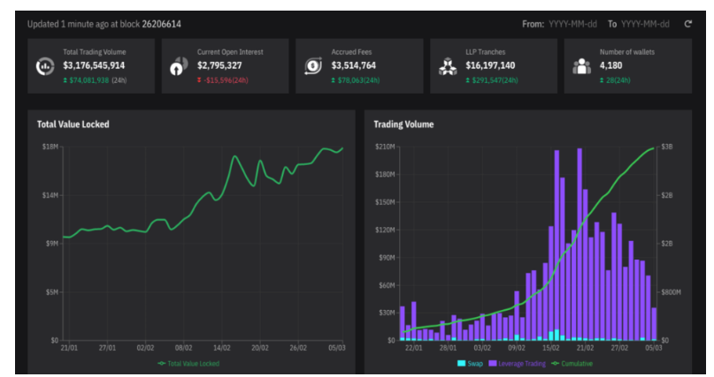Image resolution: width=714 pixels, height=377 pixels.
Task: Click the Total Trading Volume card label
Action: click(x=95, y=52)
